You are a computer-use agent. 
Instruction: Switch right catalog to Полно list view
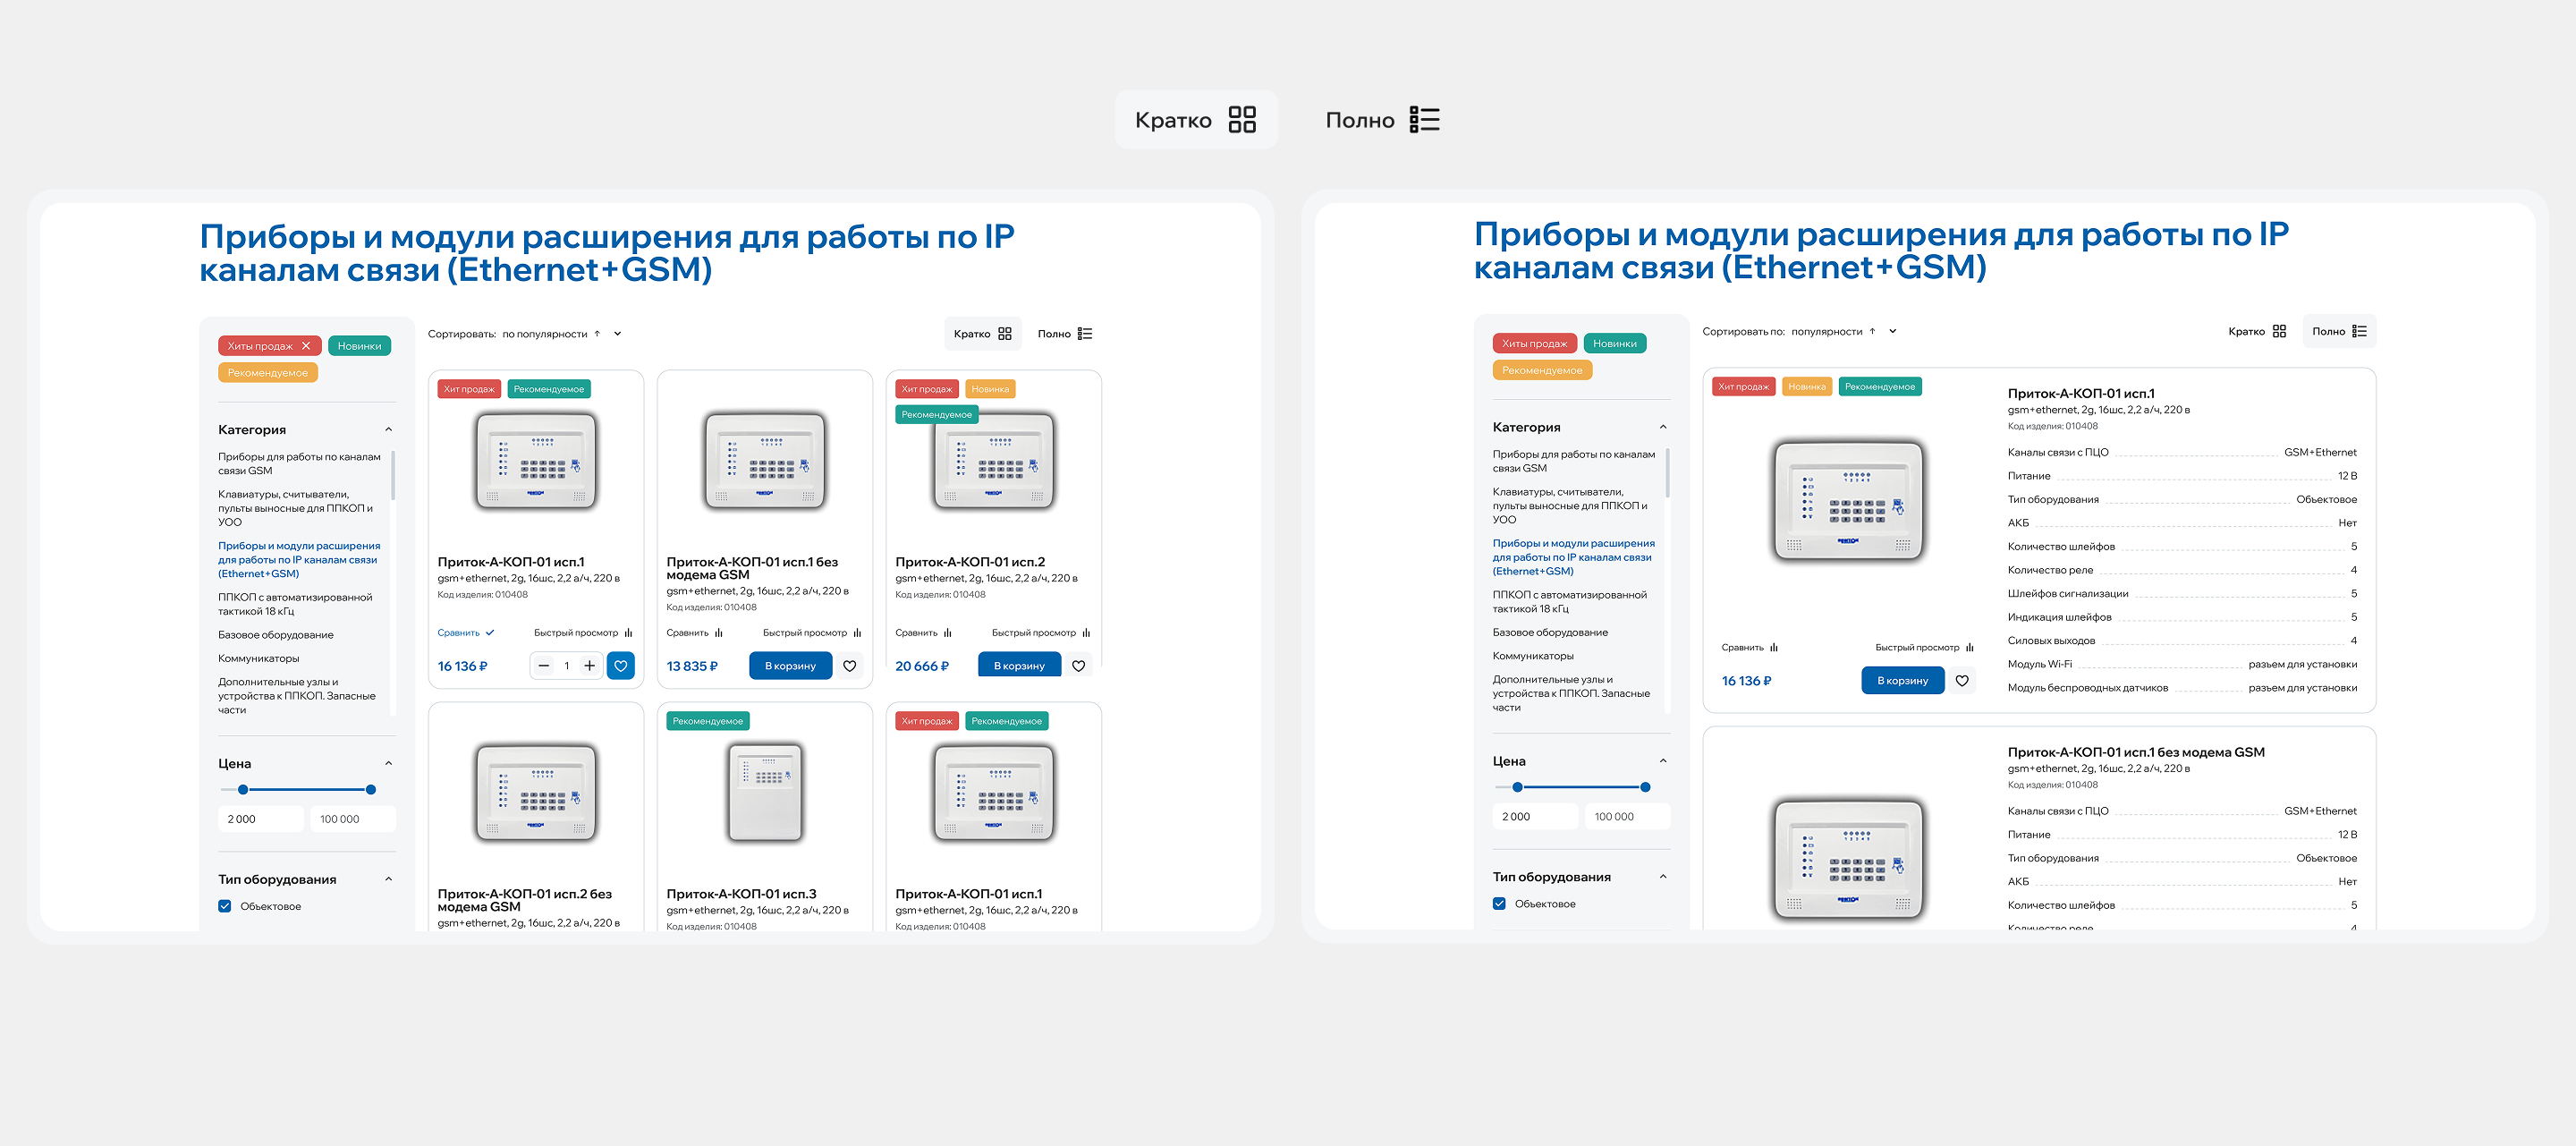coord(2339,331)
